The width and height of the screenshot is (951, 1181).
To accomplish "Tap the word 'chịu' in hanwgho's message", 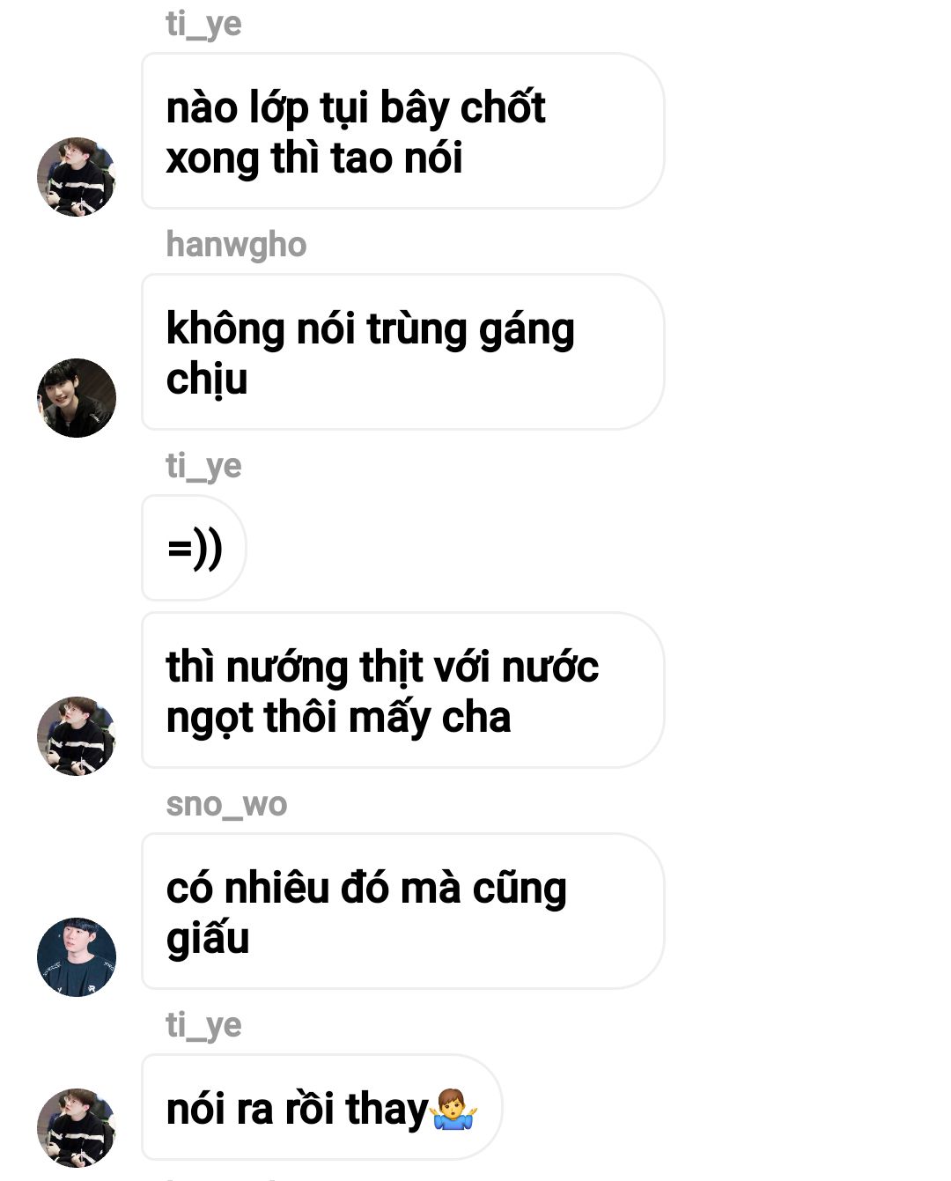I will tap(207, 380).
